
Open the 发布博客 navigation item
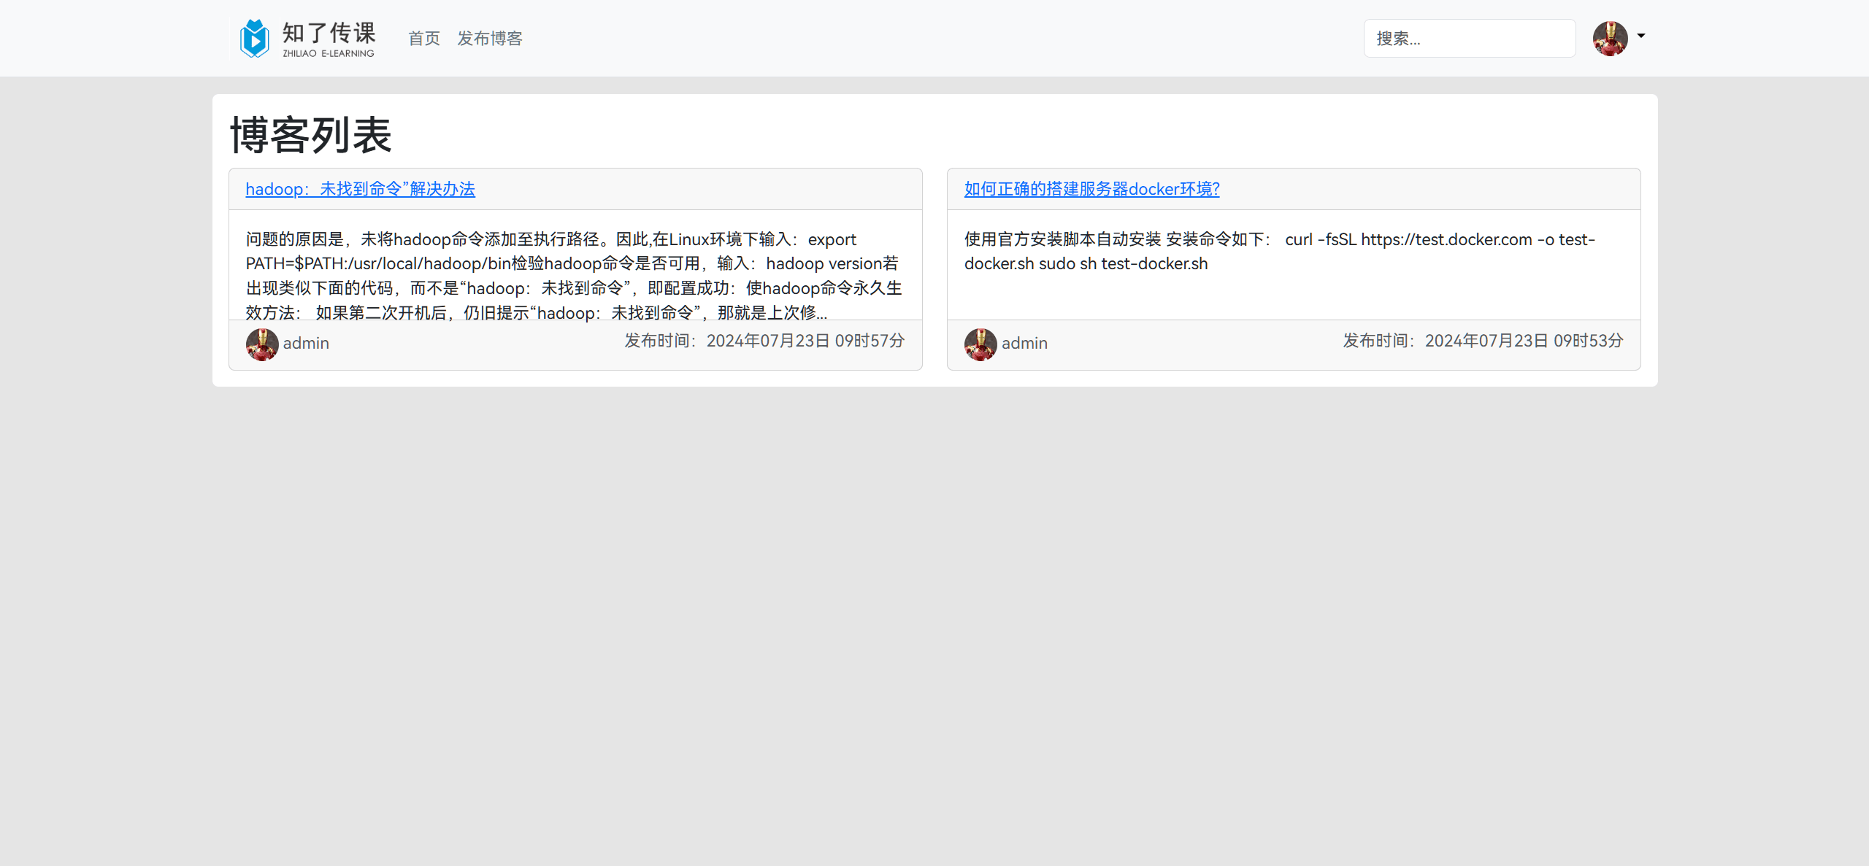tap(490, 38)
